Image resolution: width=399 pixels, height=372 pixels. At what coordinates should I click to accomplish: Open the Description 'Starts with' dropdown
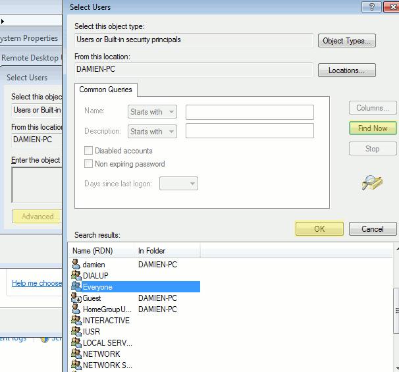[152, 131]
